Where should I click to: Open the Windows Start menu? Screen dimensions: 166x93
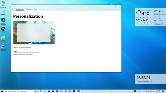[2, 91]
